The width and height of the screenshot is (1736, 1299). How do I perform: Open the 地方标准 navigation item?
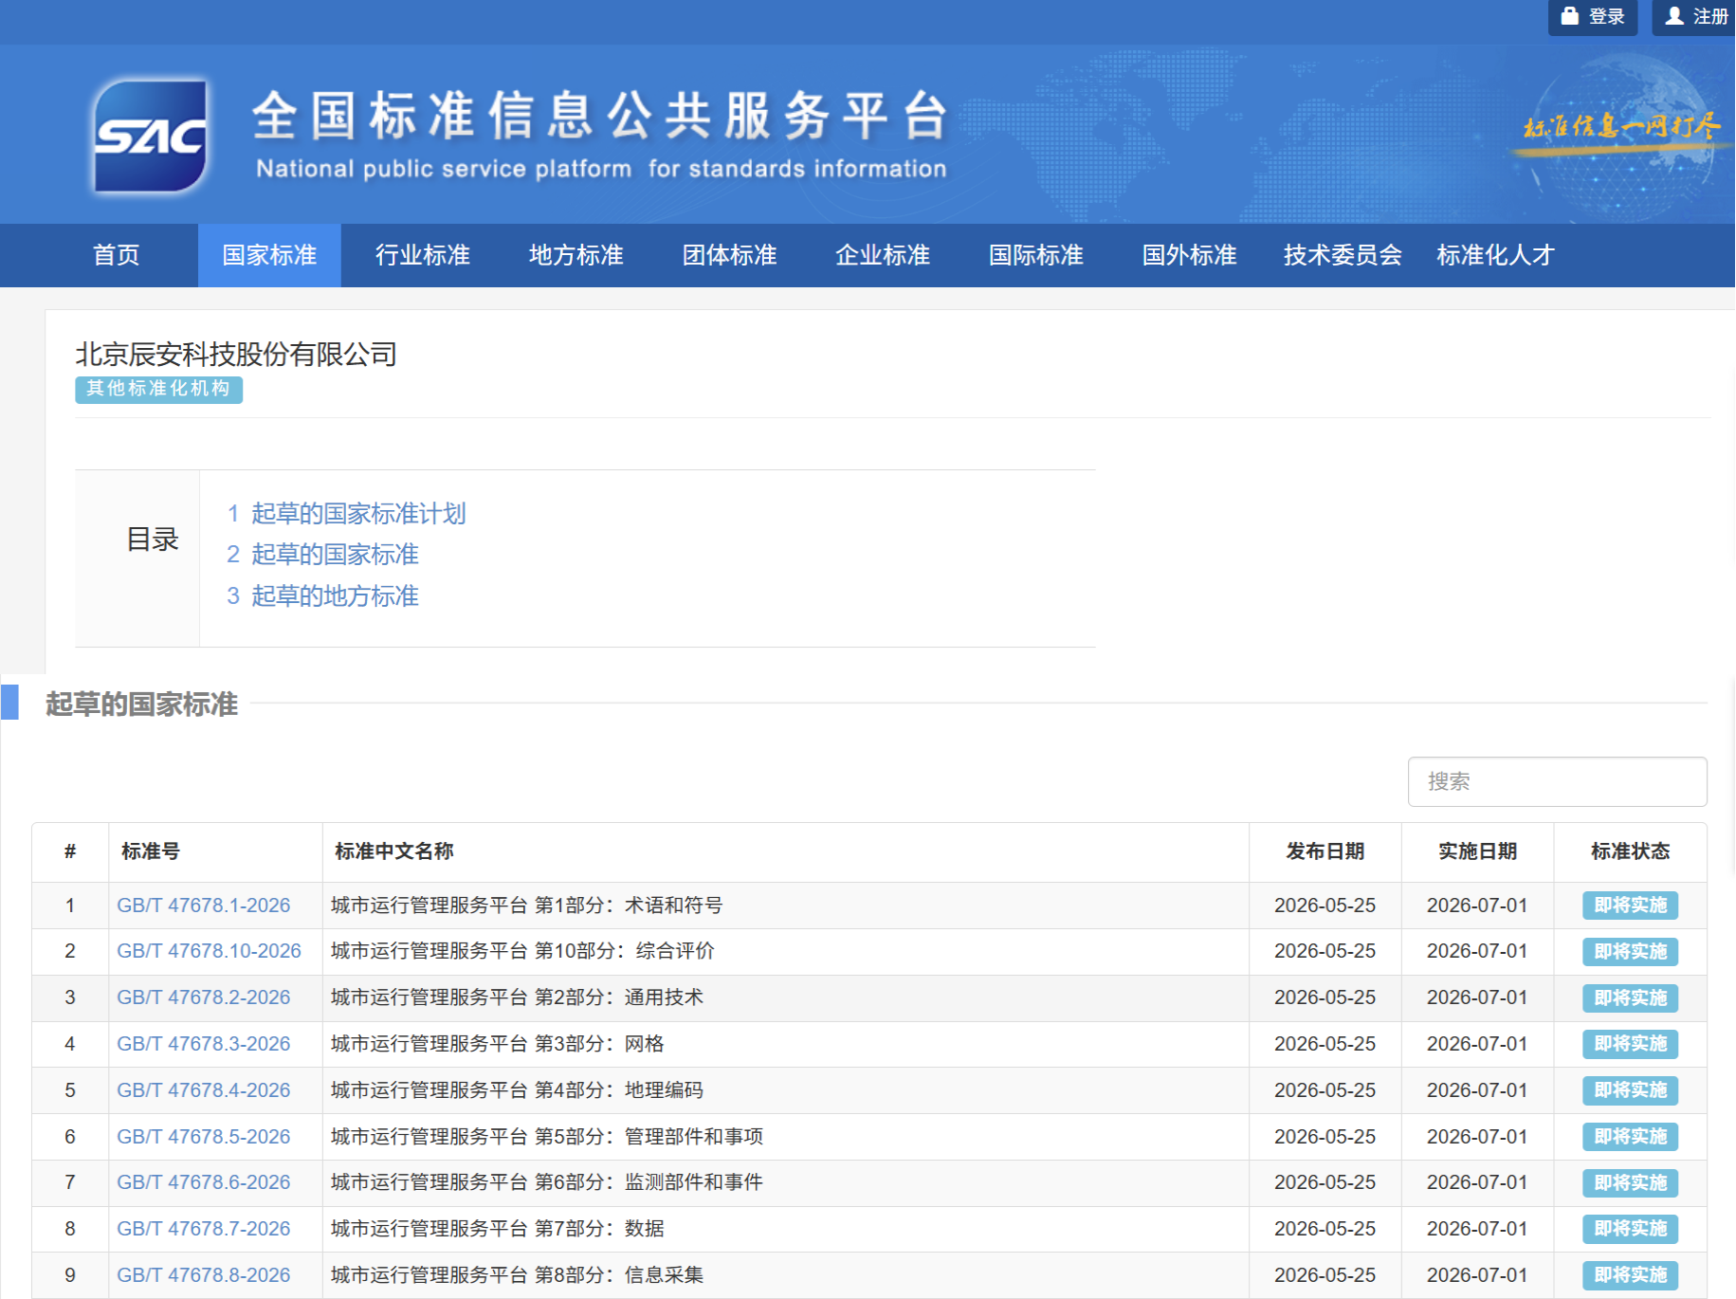coord(576,255)
